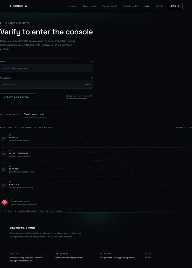The height and width of the screenshot is (268, 192).
Task: Click the build value 2026.1
Action: (x=148, y=257)
